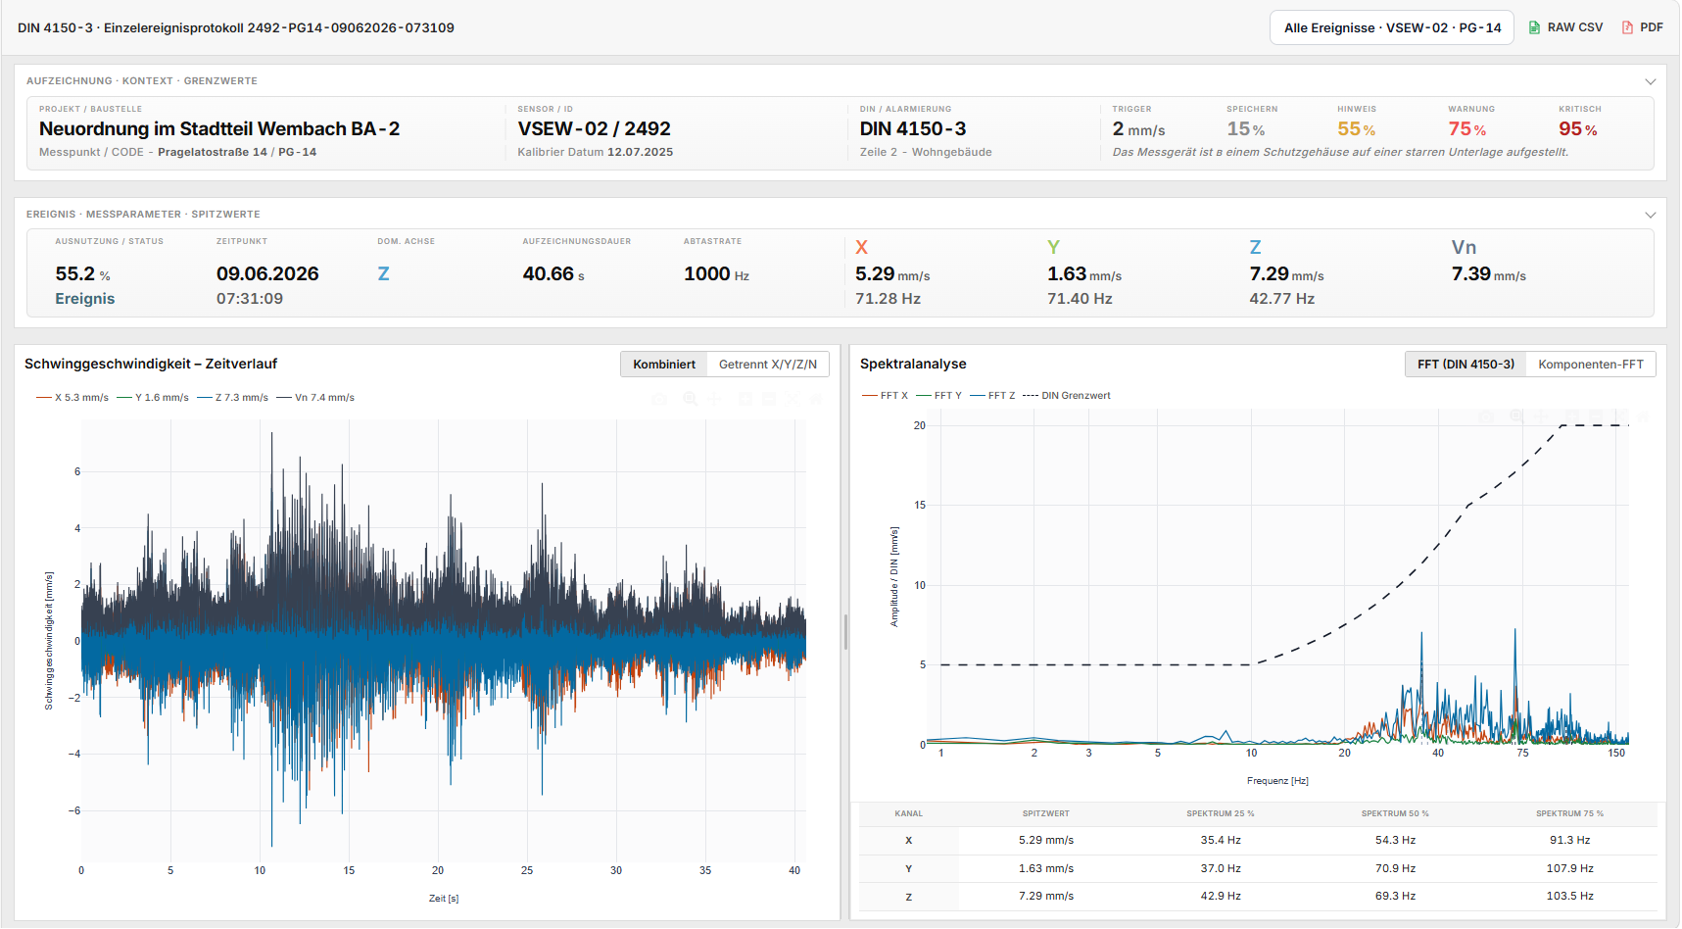Save the Spektralanalyse chart via camera icon
The image size is (1682, 929).
tap(1485, 416)
